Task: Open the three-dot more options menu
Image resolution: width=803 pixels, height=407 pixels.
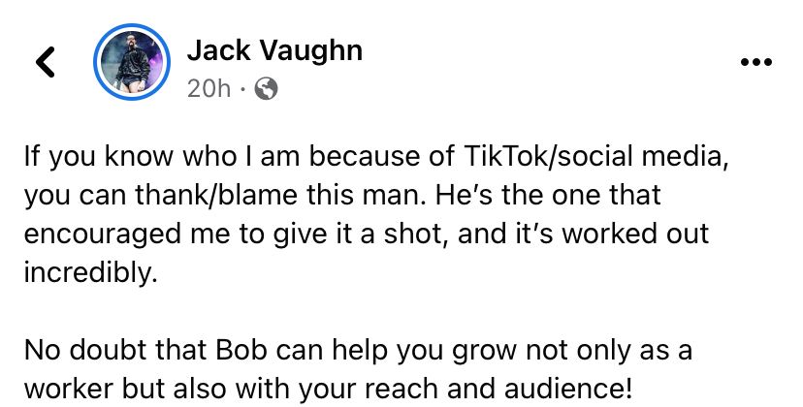Action: coord(756,62)
